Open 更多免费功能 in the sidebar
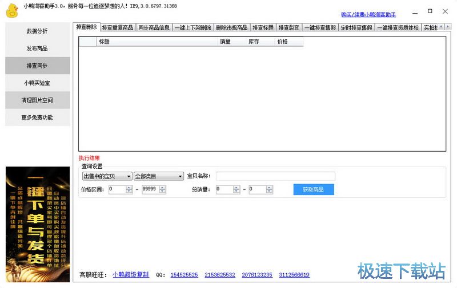 [x=37, y=117]
